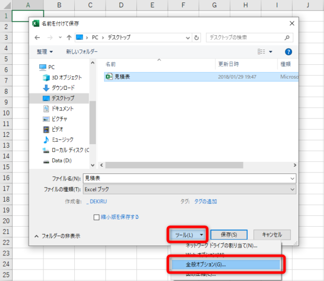Sort files by 種類 column

pyautogui.click(x=285, y=64)
